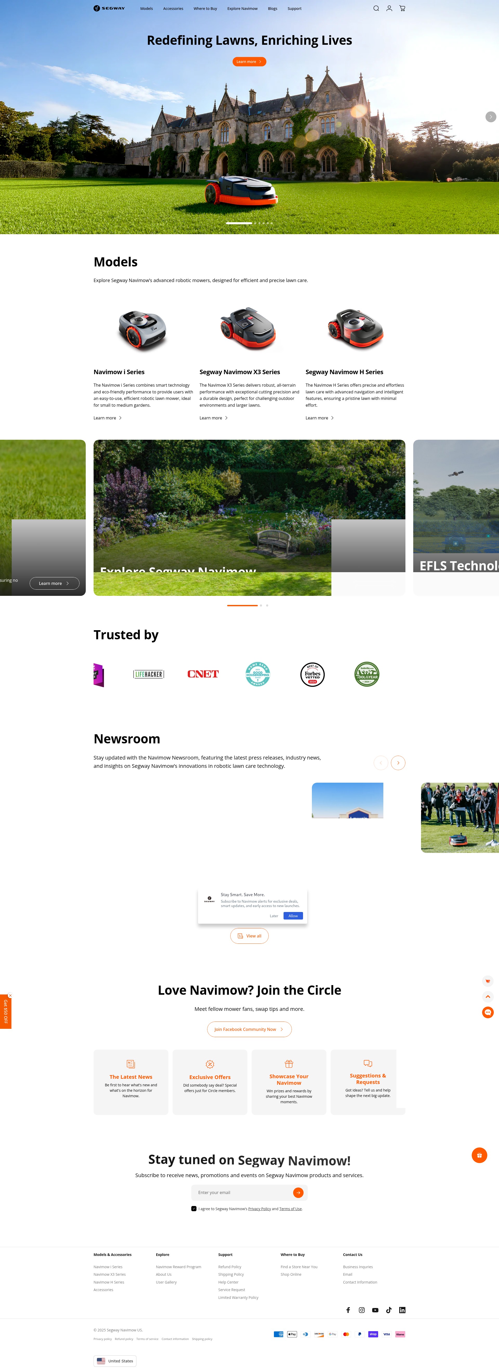The height and width of the screenshot is (1372, 499).
Task: Click Join Facebook Community Now button
Action: pos(249,1030)
